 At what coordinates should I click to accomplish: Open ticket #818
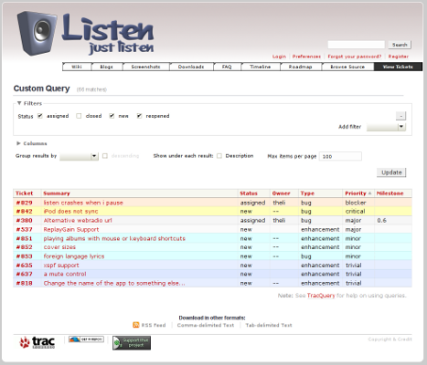click(24, 283)
